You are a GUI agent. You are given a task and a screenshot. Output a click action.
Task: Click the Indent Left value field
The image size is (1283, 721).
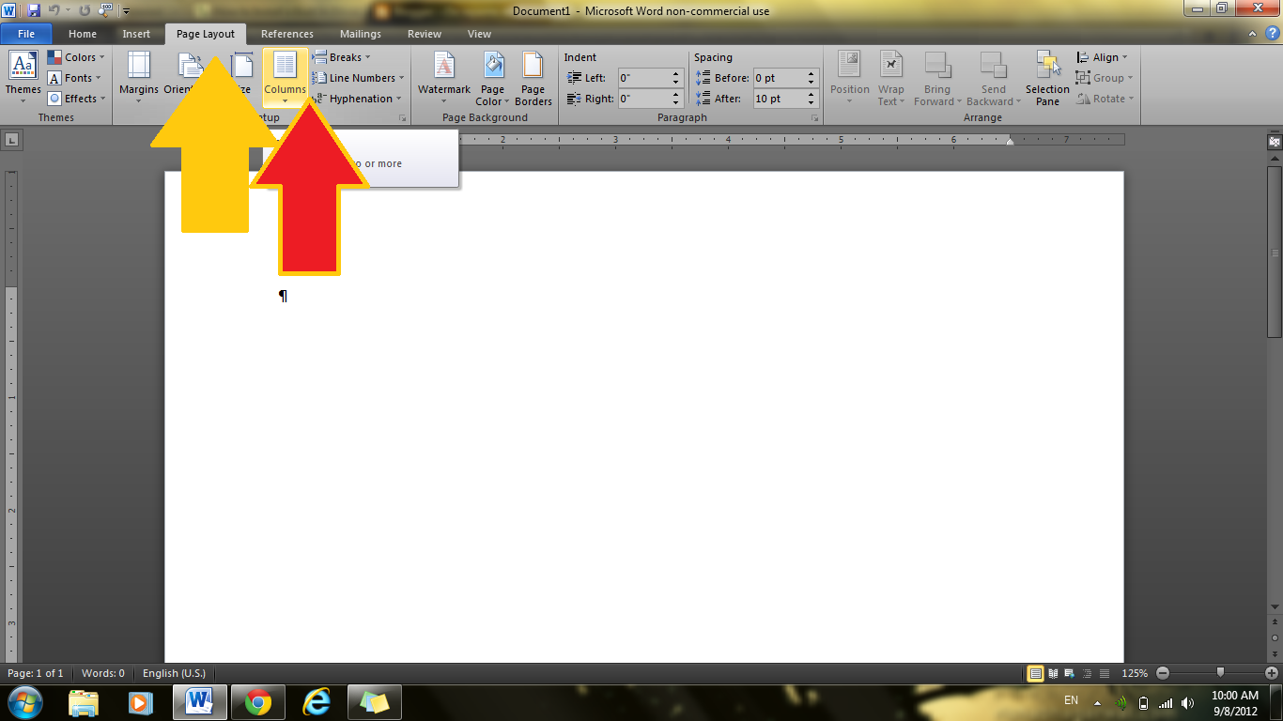(x=643, y=78)
